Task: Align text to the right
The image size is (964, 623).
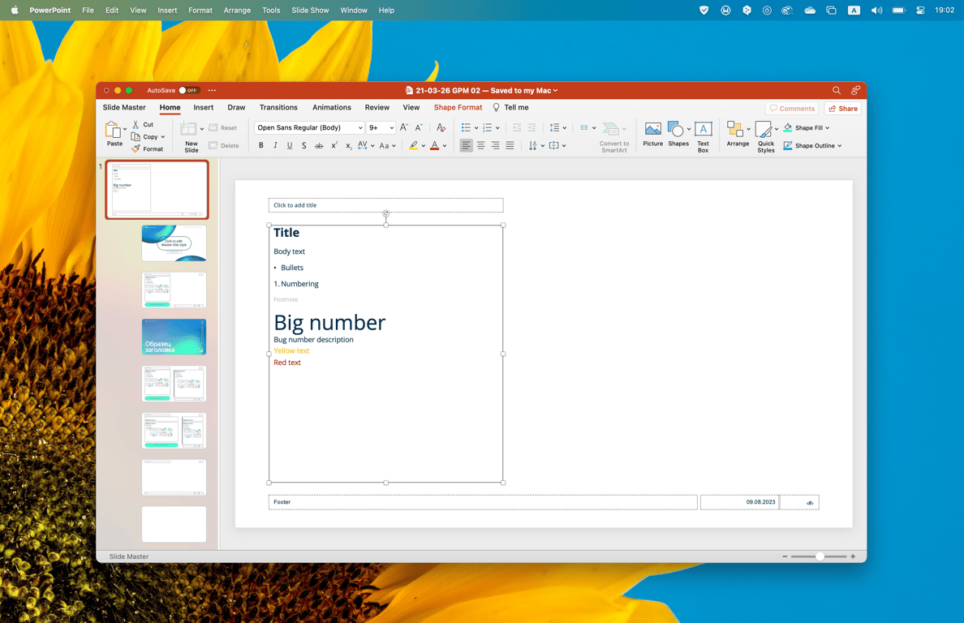Action: coord(495,146)
